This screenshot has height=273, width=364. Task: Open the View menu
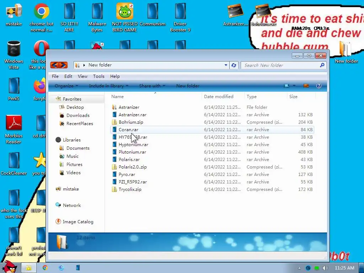pos(82,76)
